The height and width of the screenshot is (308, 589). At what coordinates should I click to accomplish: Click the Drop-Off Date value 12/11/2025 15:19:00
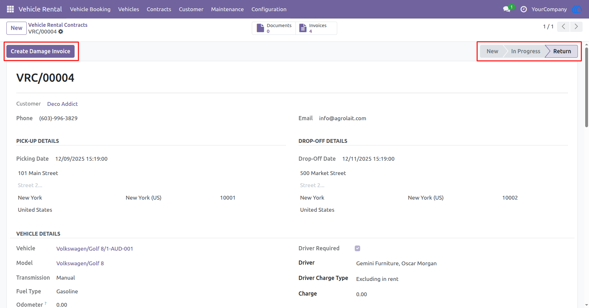point(368,159)
